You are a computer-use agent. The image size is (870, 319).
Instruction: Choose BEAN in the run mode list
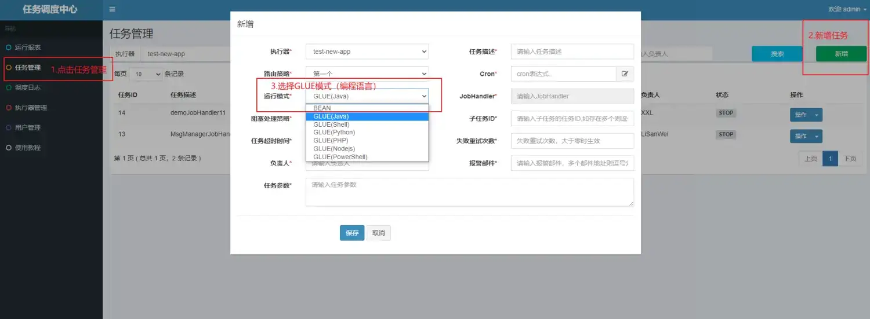click(367, 108)
